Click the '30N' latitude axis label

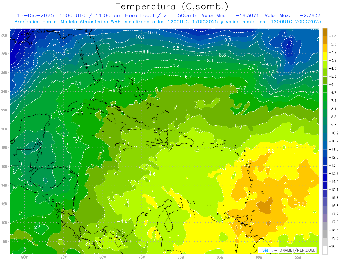click(x=5, y=35)
